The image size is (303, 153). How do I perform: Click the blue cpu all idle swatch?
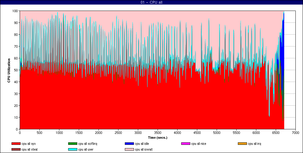coord(129,144)
